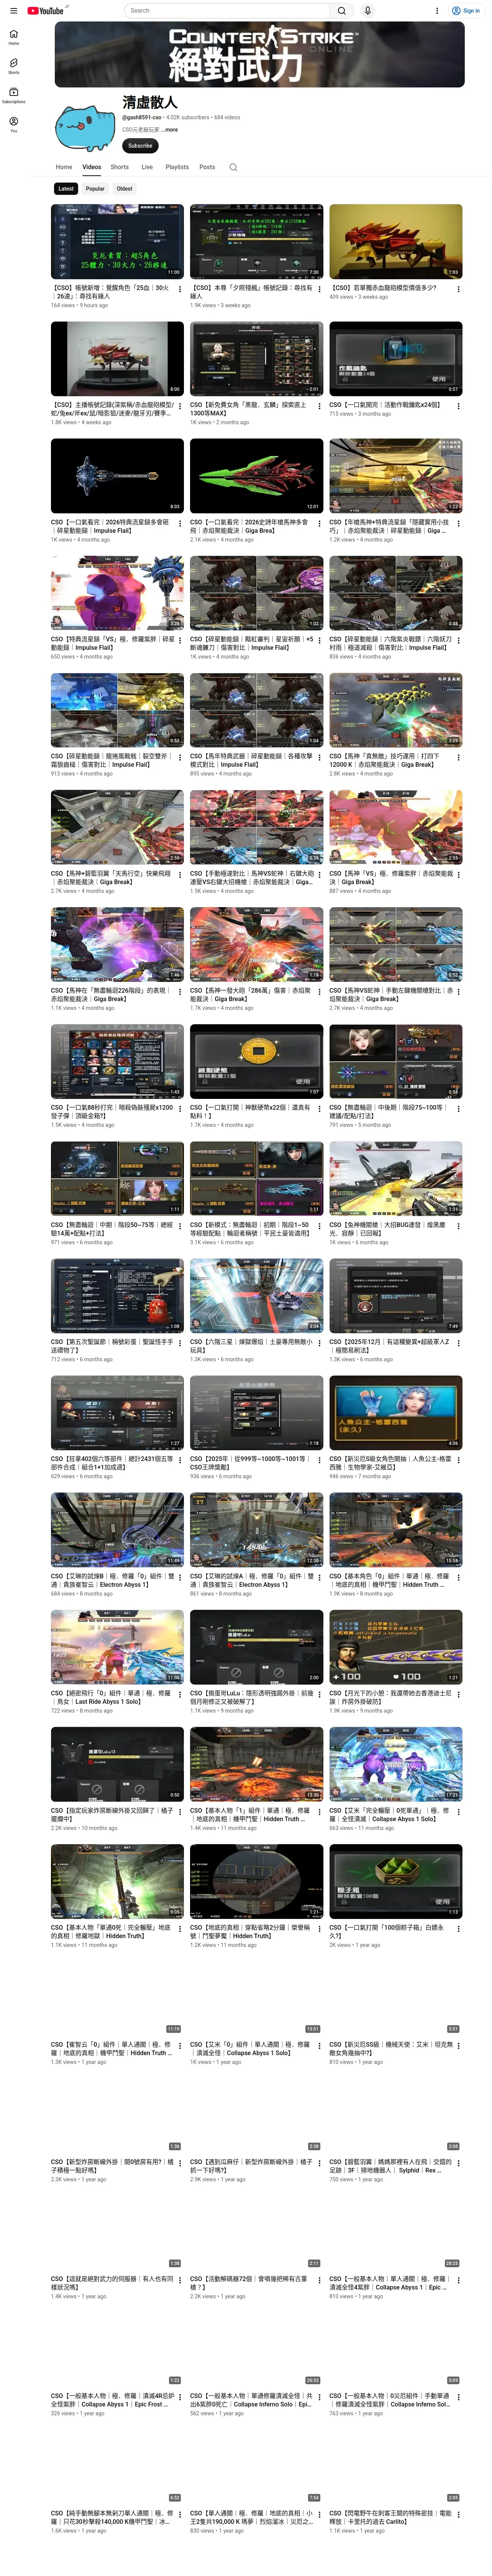Switch to the channel Shorts tab
The image size is (492, 2576).
120,167
